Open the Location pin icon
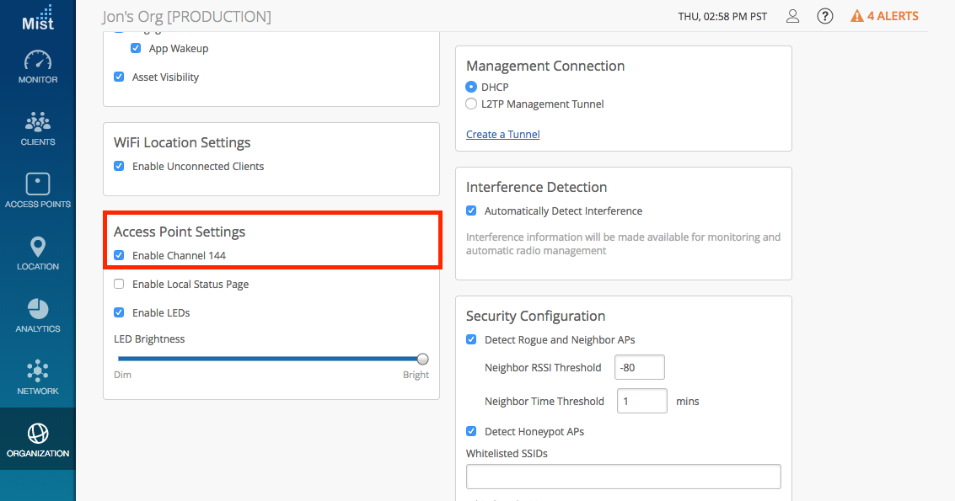 point(38,247)
